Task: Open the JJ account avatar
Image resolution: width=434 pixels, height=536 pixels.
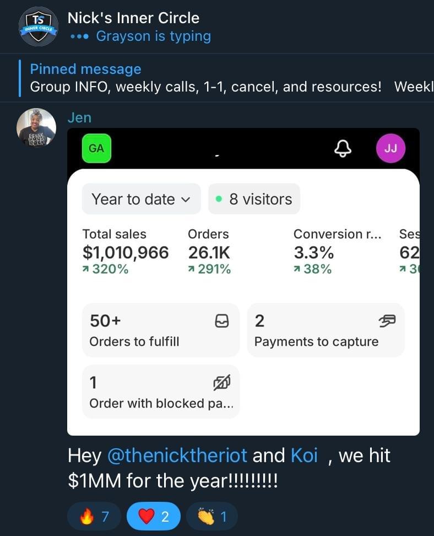Action: [x=390, y=148]
